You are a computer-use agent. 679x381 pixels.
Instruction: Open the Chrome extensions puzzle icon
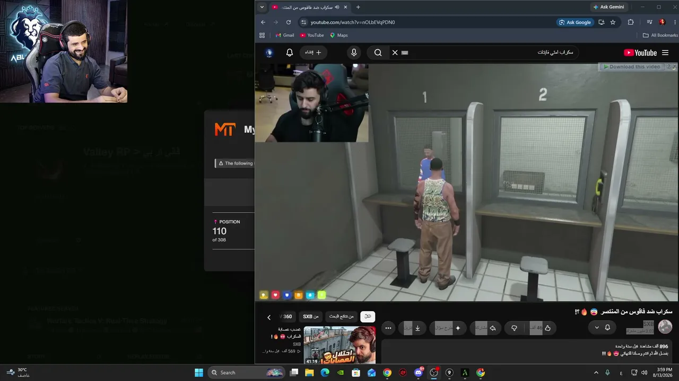coord(631,22)
